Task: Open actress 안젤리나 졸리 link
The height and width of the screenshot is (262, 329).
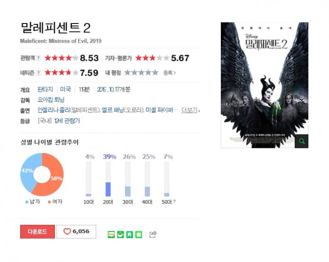Action: 53,110
